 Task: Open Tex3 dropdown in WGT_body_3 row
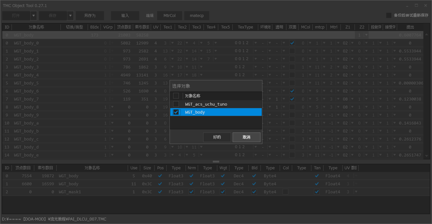pyautogui.click(x=201, y=67)
